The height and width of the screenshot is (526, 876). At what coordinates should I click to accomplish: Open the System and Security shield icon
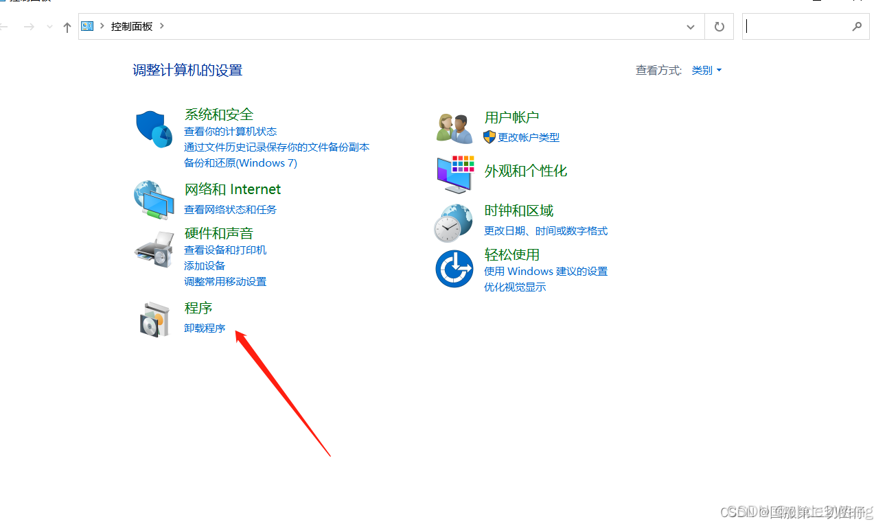pyautogui.click(x=154, y=128)
